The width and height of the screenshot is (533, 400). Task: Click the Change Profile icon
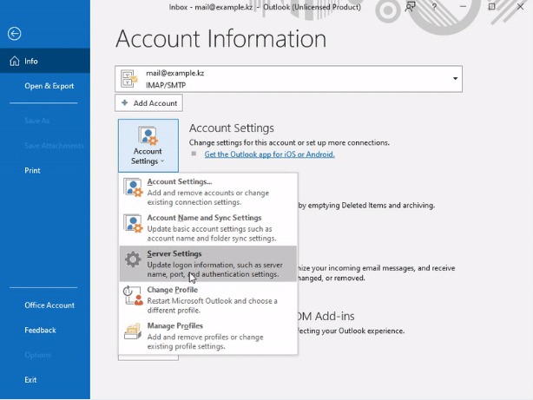click(x=133, y=296)
